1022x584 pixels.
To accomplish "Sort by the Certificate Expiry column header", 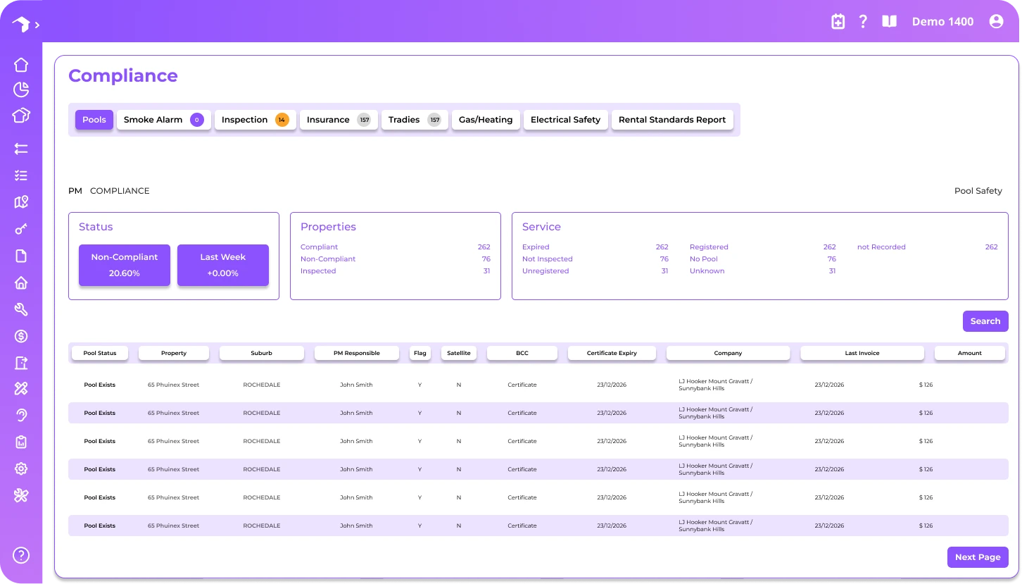I will [612, 353].
